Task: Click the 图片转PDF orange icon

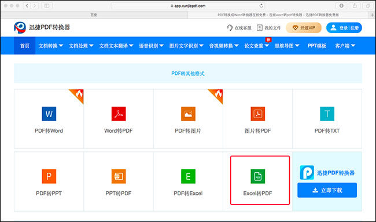Action: point(258,114)
